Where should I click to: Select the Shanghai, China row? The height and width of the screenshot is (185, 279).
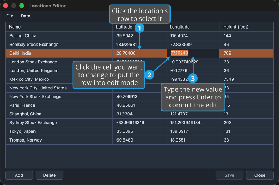coord(139,114)
